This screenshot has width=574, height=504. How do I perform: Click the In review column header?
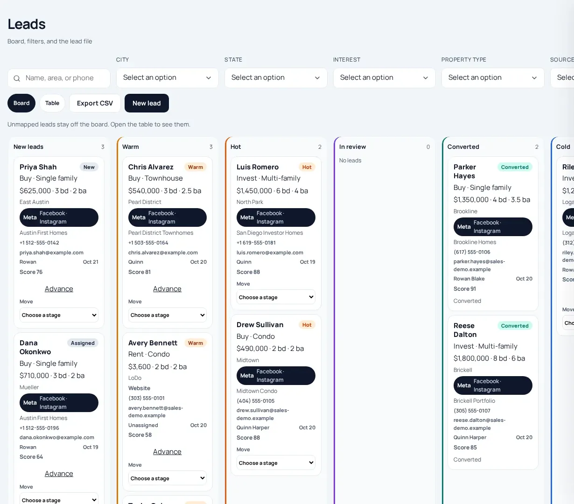tap(352, 147)
